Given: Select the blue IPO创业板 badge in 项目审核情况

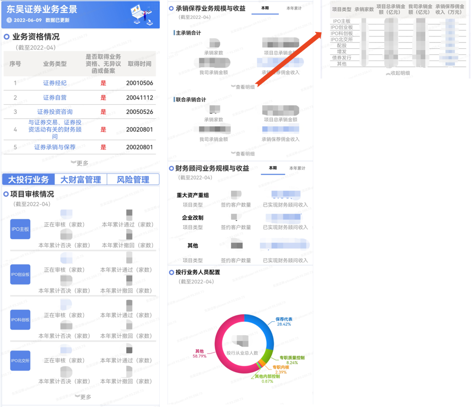Looking at the screenshot, I should point(20,275).
